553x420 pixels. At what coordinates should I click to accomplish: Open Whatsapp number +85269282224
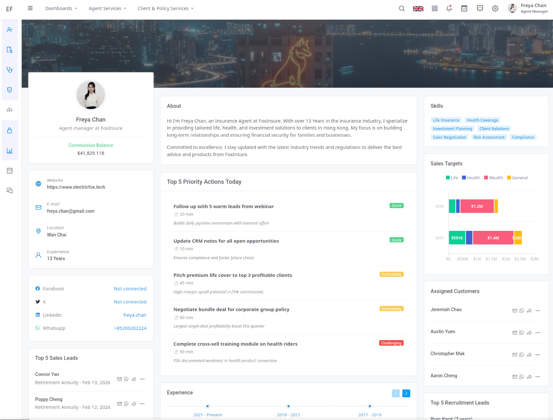[130, 328]
